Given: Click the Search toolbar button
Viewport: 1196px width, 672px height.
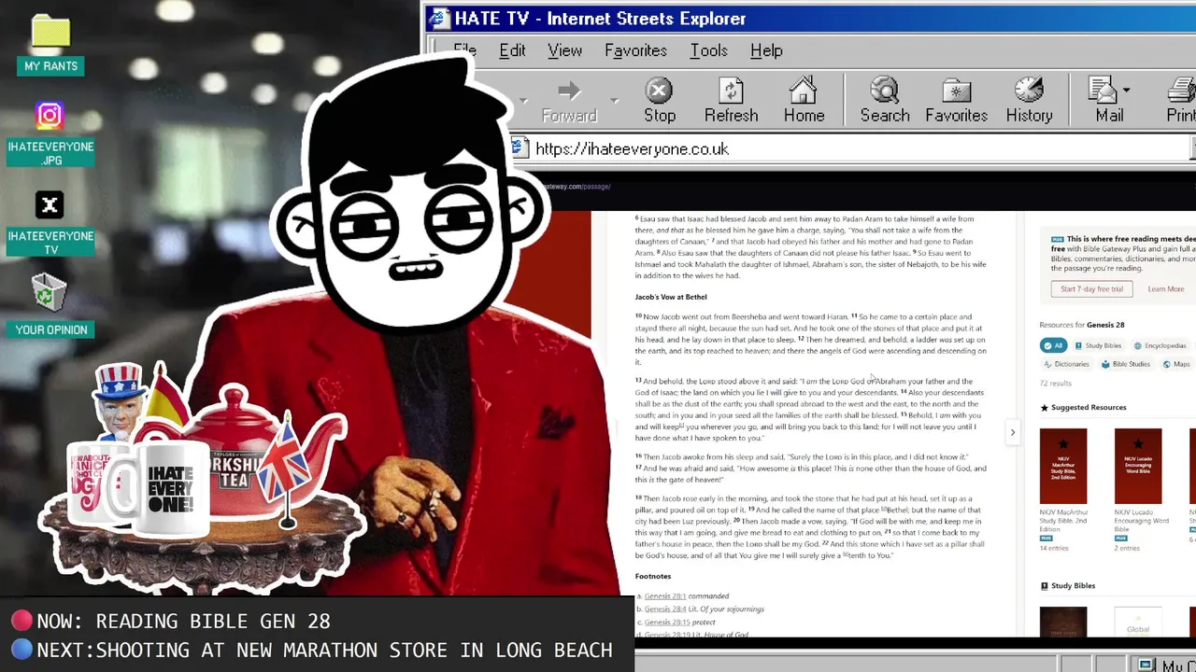Looking at the screenshot, I should (885, 100).
